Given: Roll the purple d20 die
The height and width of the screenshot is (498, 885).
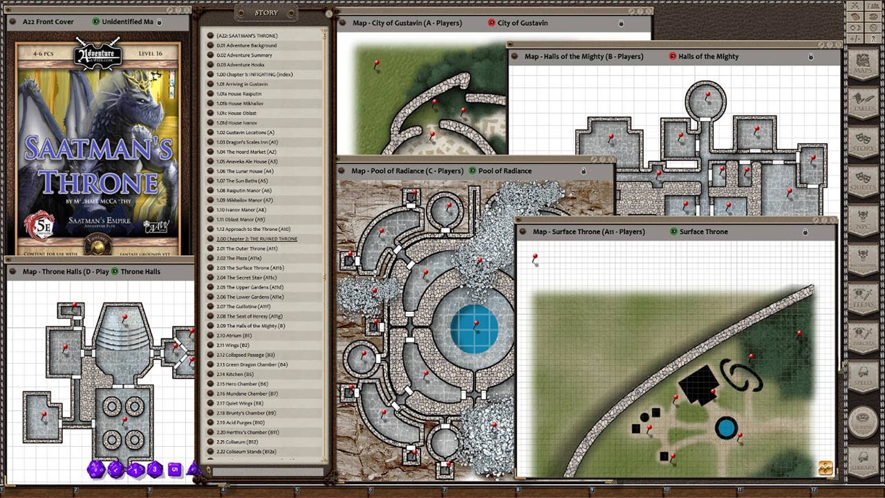Looking at the screenshot, I should pyautogui.click(x=95, y=470).
